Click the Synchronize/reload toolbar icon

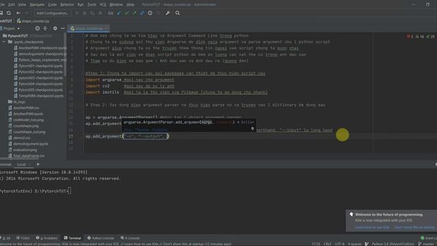tap(9, 13)
